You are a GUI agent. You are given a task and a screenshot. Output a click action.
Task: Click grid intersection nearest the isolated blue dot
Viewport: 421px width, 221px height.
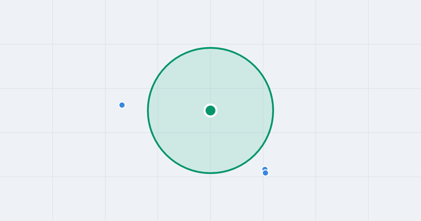105,88
